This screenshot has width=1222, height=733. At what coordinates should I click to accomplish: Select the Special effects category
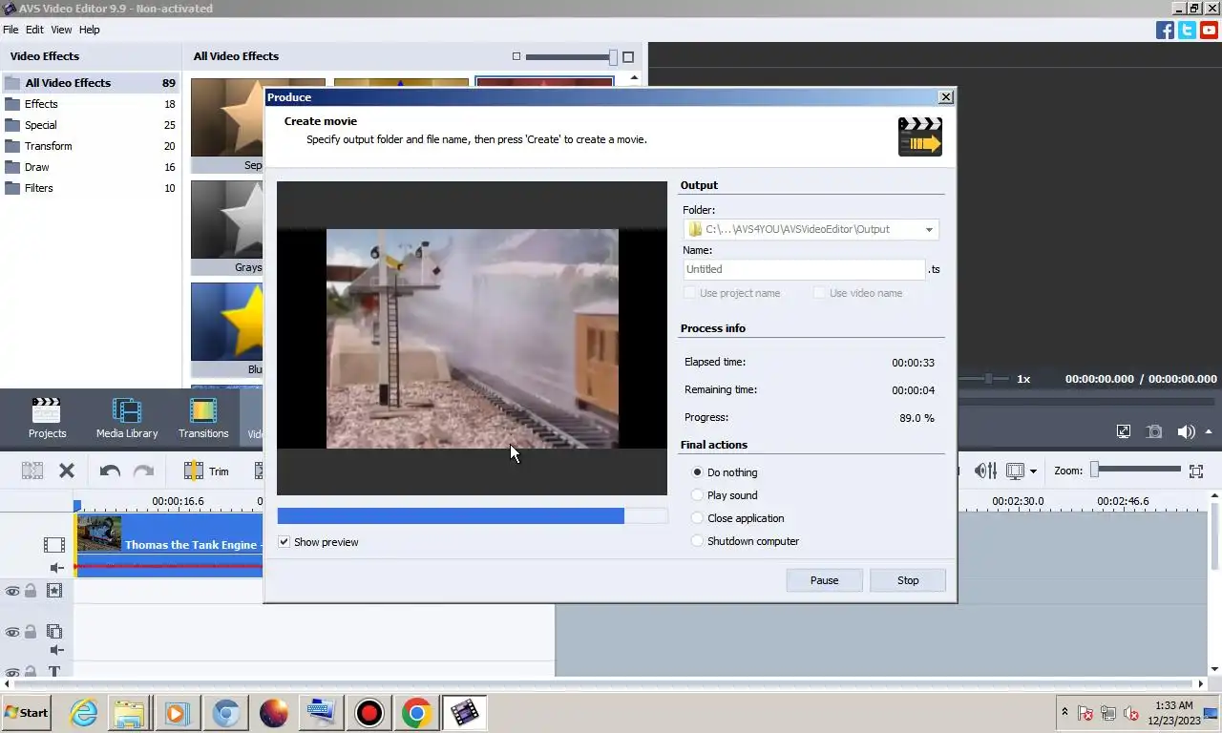91,125
